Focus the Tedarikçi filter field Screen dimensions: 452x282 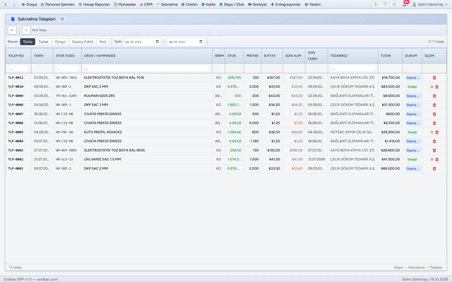point(353,69)
